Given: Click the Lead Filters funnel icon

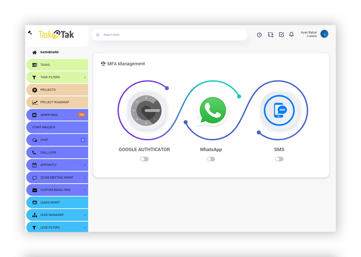Looking at the screenshot, I should coord(34,228).
